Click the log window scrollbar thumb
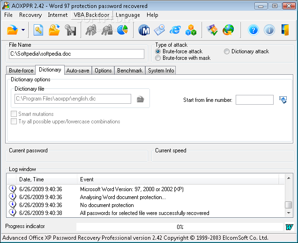Image resolution: width=298 pixels, height=243 pixels. point(289,205)
